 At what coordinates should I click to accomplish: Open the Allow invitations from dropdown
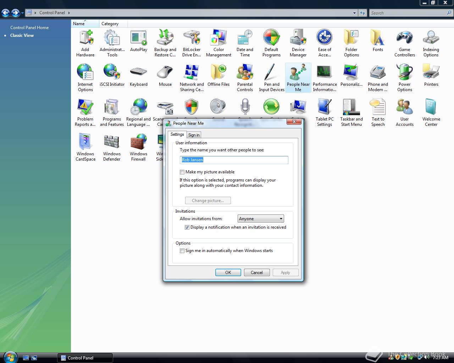(x=261, y=219)
